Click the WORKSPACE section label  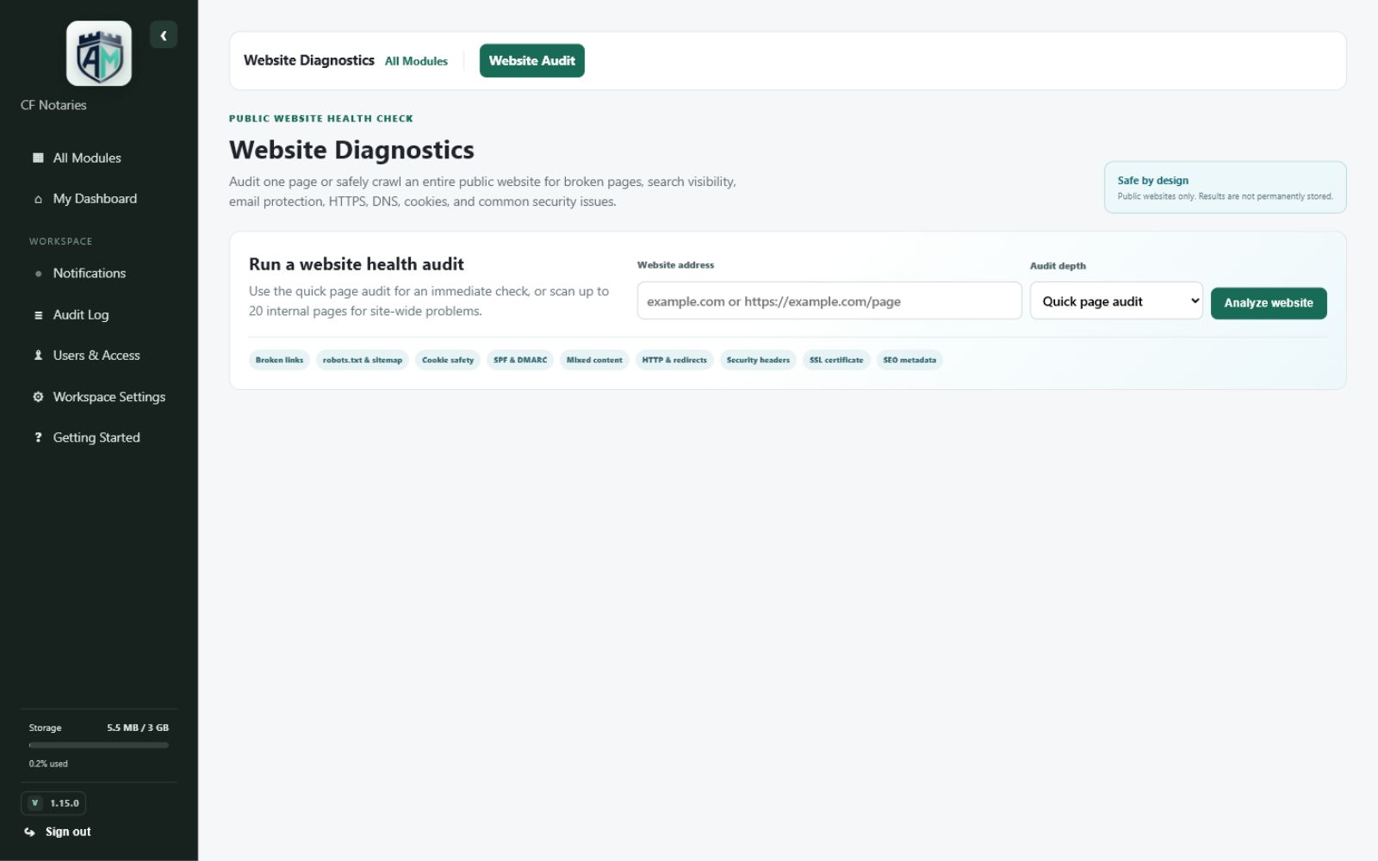click(x=60, y=241)
